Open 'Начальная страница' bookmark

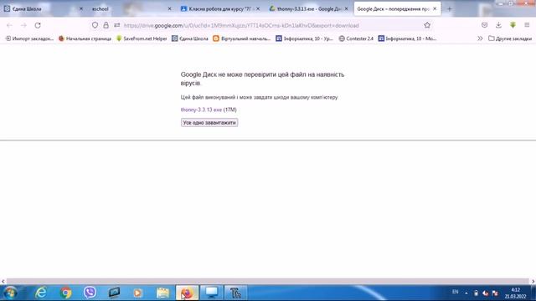click(85, 38)
